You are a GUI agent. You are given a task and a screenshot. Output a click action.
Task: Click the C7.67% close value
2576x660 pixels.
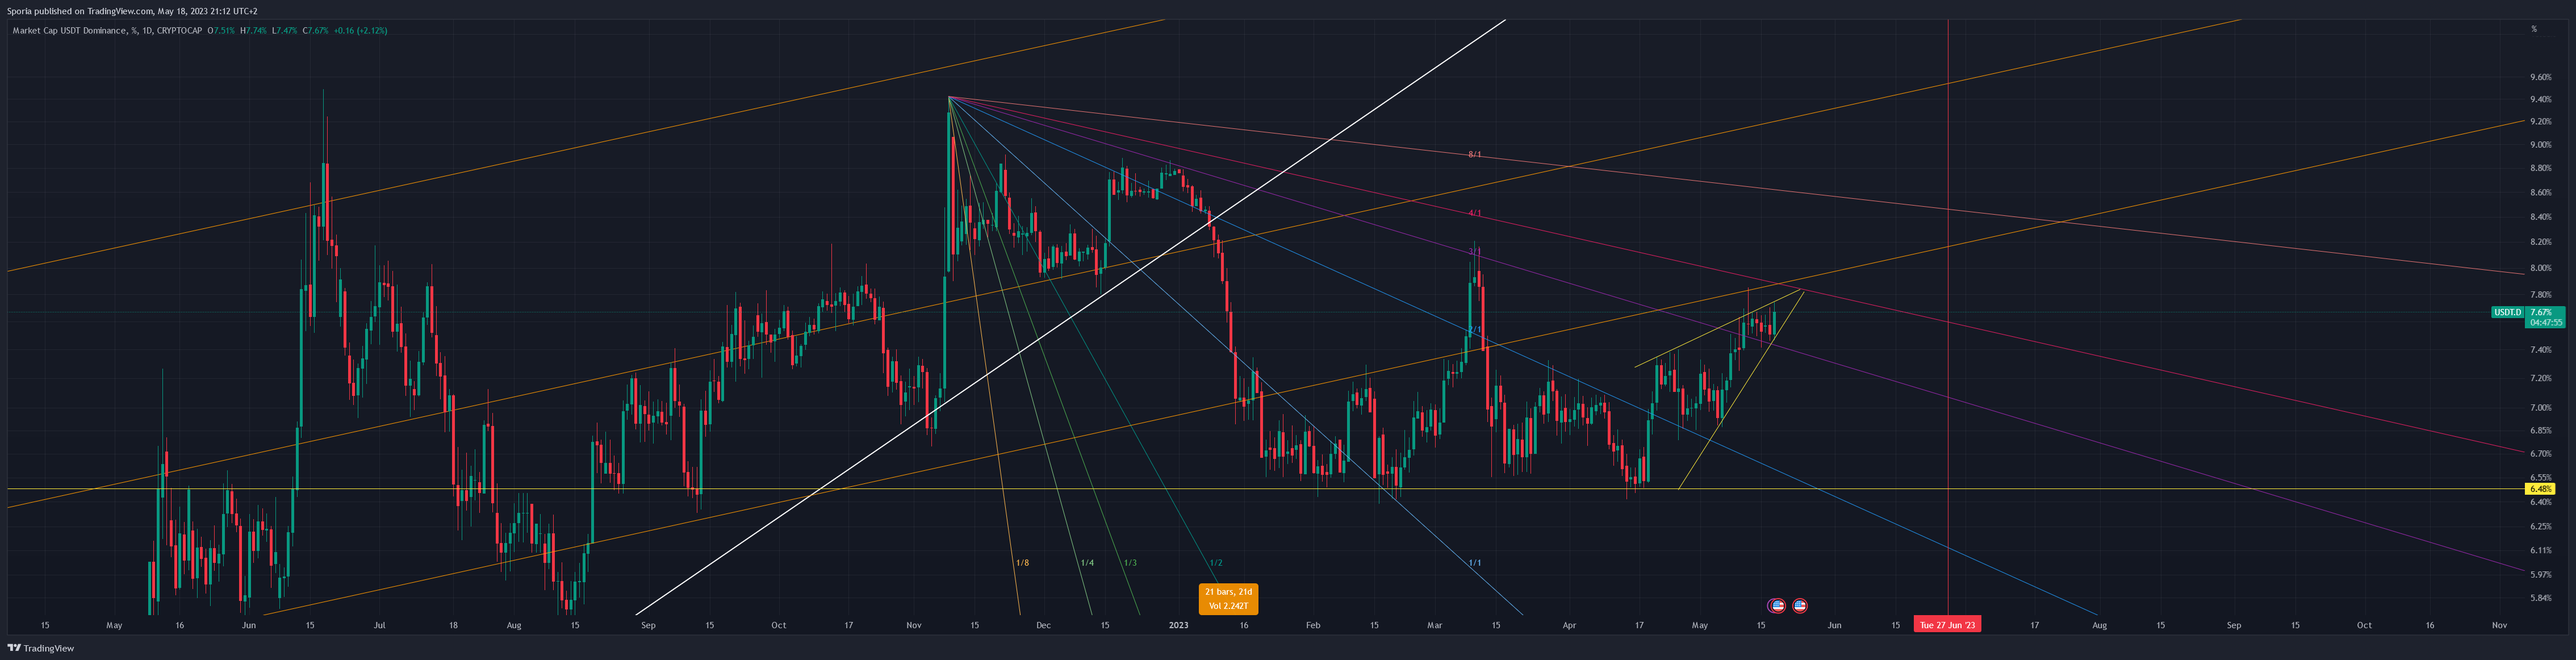[x=315, y=30]
